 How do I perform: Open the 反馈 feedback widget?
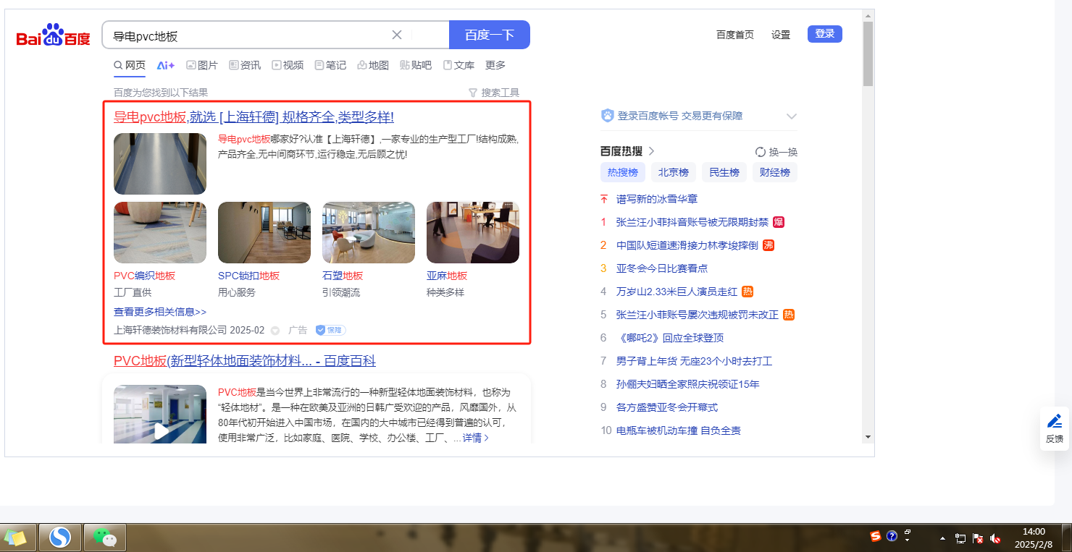1055,429
